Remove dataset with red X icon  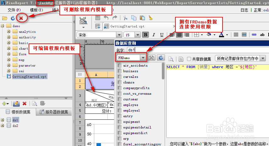coord(25,103)
